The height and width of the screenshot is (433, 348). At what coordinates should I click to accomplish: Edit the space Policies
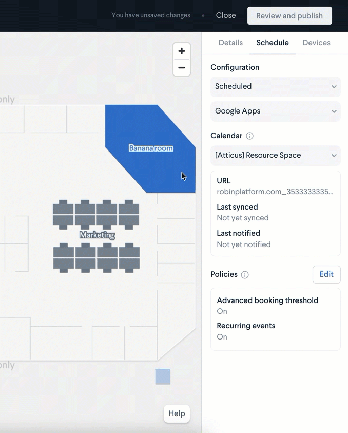click(x=326, y=274)
